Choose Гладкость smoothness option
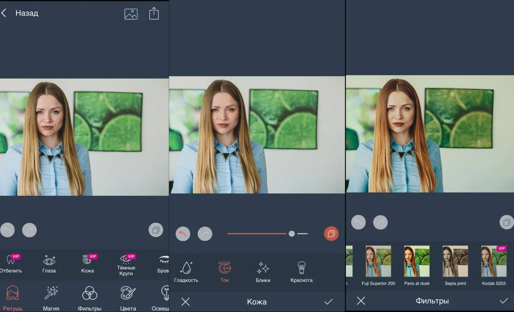514x312 pixels. (x=186, y=272)
